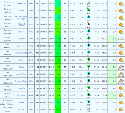The image size is (125, 113).
Task: Click the sunny icon in the Λάρισα 6 Δρόμοι row
Action: 121,25
